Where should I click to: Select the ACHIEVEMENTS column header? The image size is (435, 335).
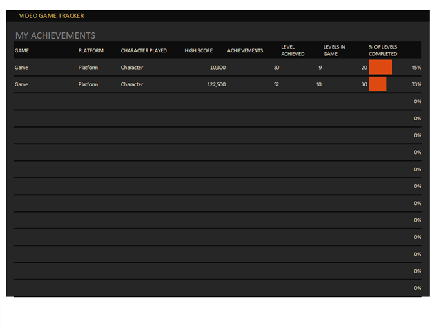(245, 50)
